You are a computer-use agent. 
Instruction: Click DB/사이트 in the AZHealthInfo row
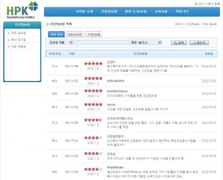point(72,81)
